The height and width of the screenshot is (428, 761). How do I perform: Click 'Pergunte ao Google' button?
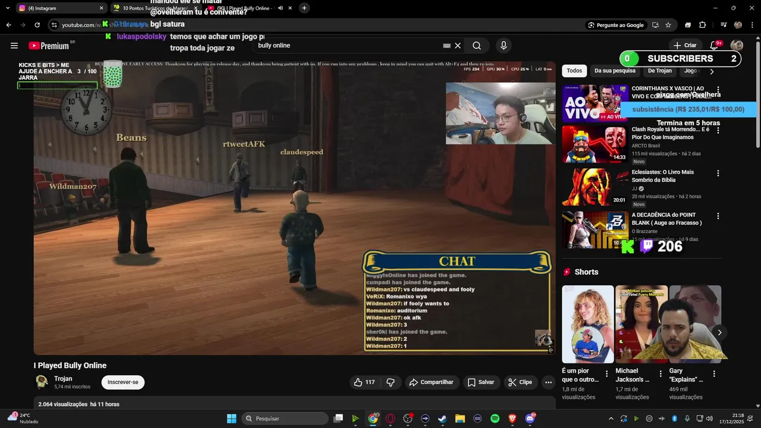click(616, 25)
